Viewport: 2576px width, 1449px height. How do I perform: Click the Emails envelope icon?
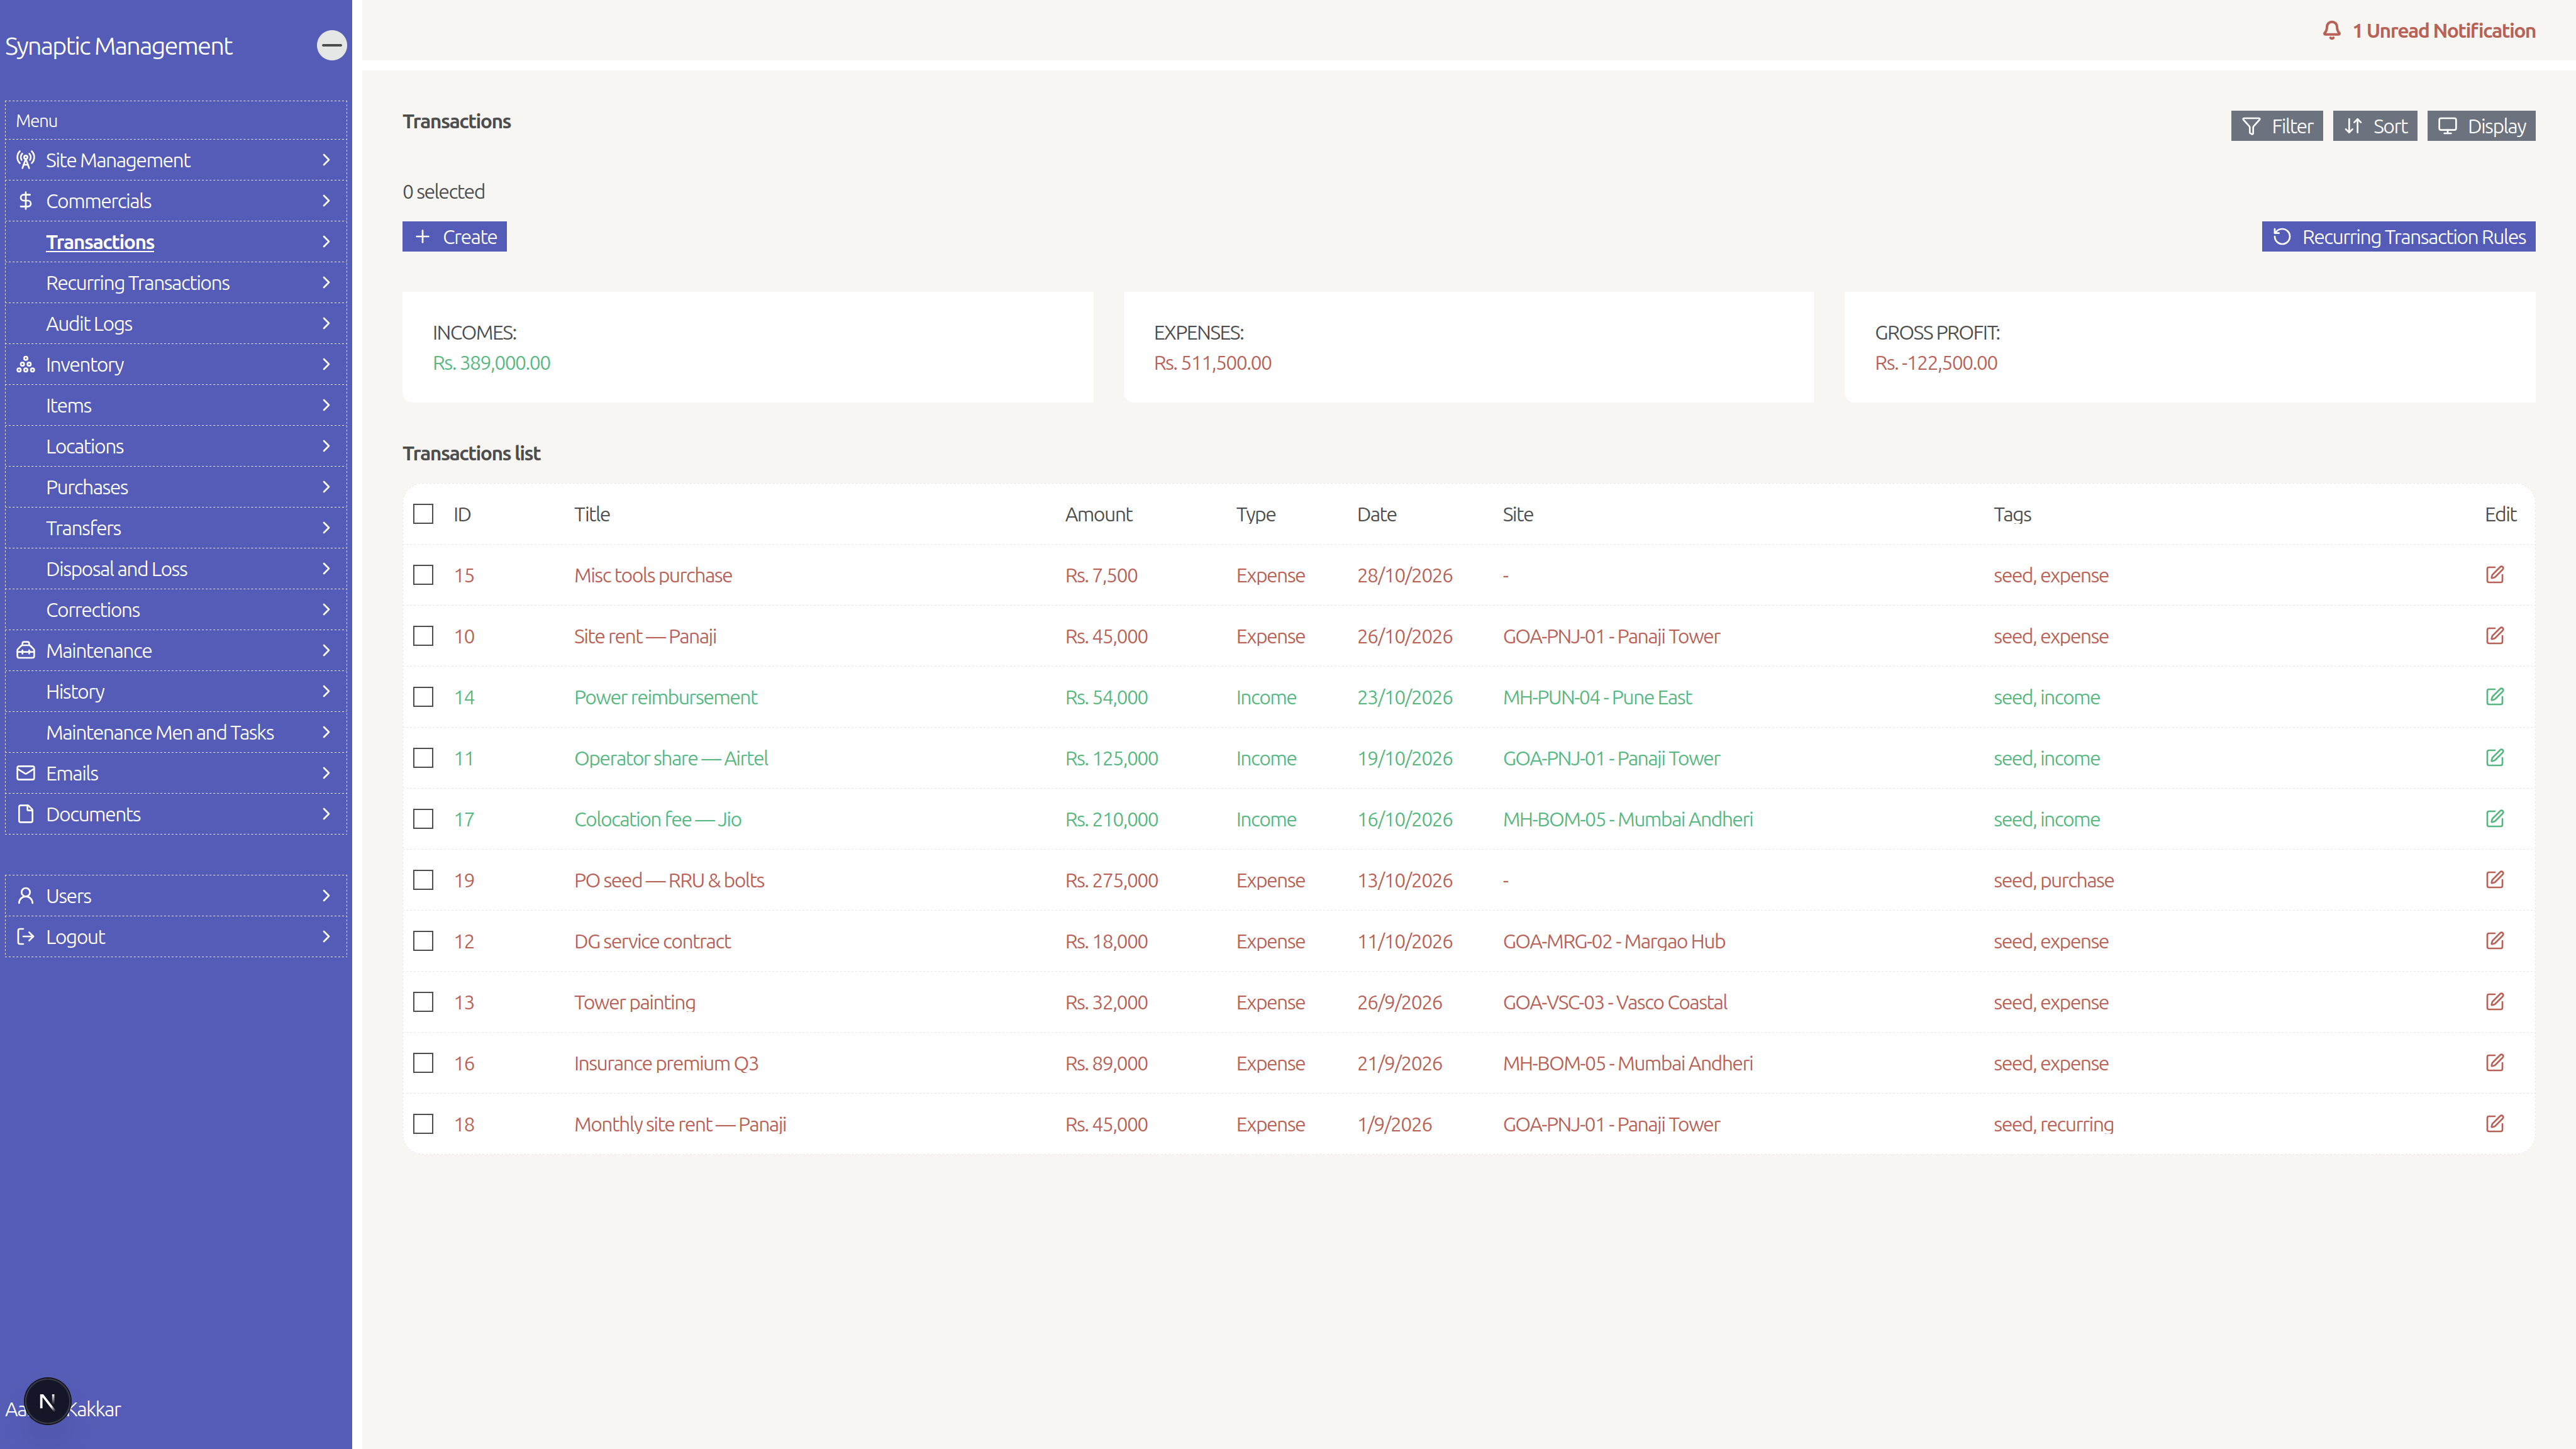coord(26,773)
